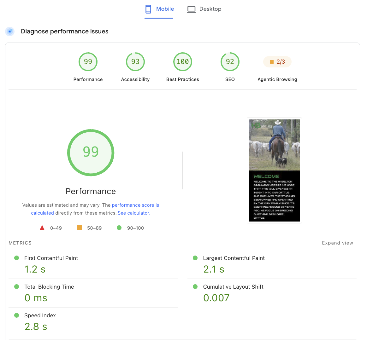
Task: Open the 'See calculator.' link
Action: (134, 213)
